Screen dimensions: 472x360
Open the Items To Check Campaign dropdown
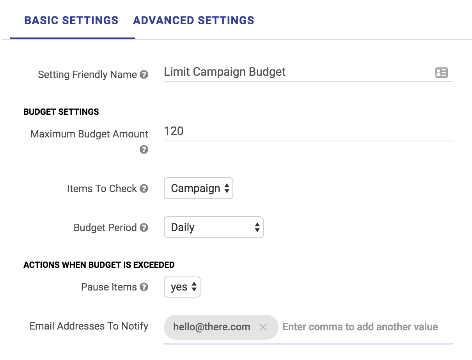click(x=198, y=189)
